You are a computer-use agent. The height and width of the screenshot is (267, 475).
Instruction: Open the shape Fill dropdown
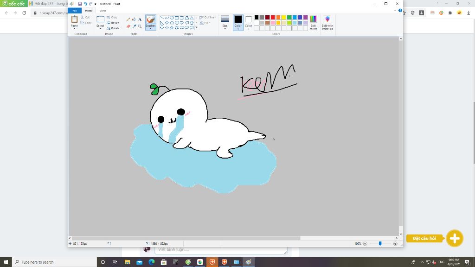pyautogui.click(x=205, y=23)
